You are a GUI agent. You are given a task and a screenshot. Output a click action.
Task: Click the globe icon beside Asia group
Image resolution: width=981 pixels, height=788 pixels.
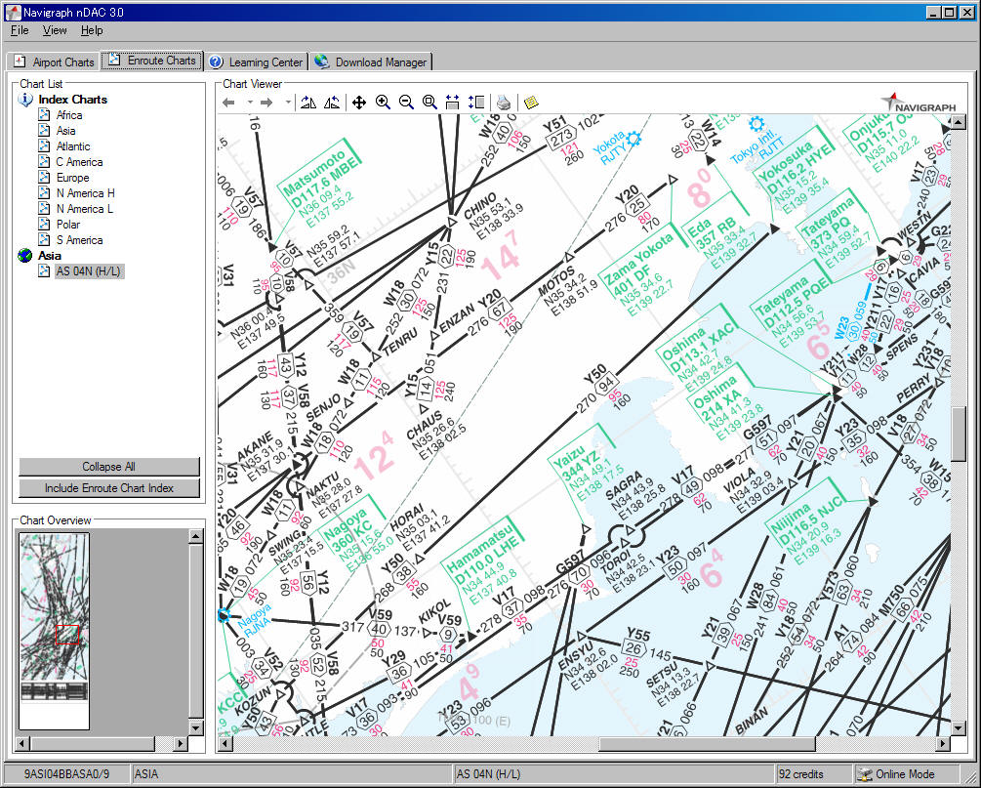click(x=25, y=256)
